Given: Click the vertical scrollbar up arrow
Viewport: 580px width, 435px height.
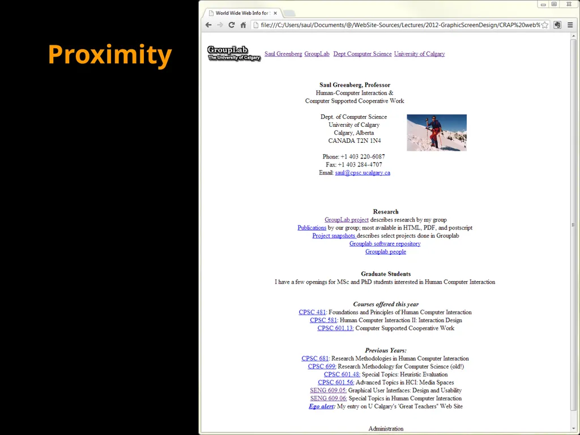Looking at the screenshot, I should pyautogui.click(x=573, y=36).
